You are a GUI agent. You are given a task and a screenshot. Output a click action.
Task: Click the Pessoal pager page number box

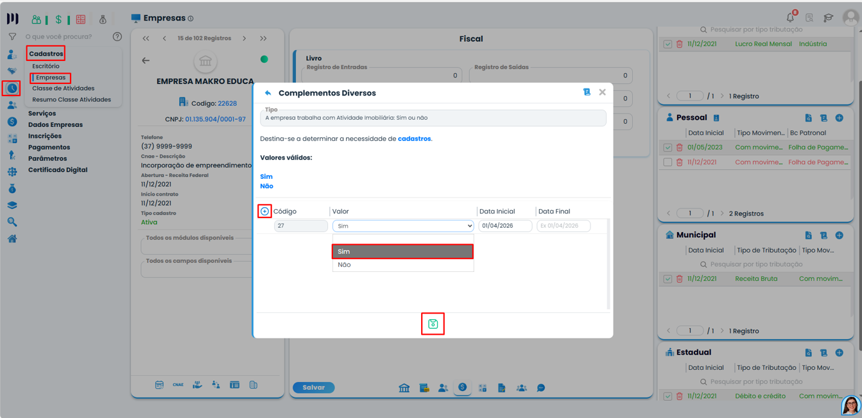pyautogui.click(x=690, y=213)
